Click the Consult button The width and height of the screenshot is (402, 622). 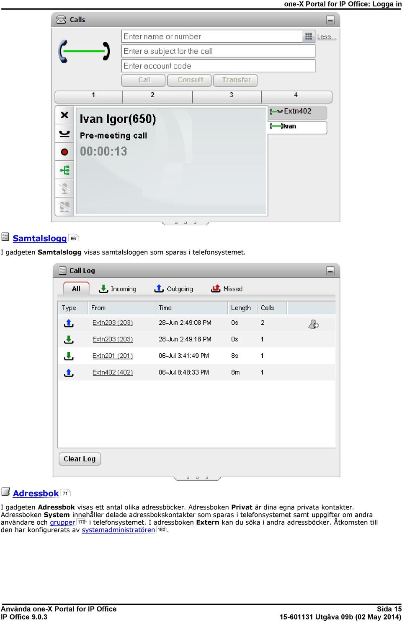click(190, 80)
